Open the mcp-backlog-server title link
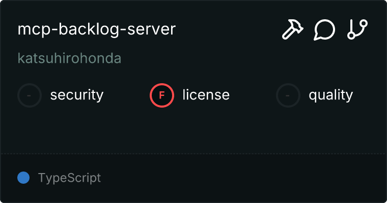This screenshot has width=387, height=203. tap(96, 29)
